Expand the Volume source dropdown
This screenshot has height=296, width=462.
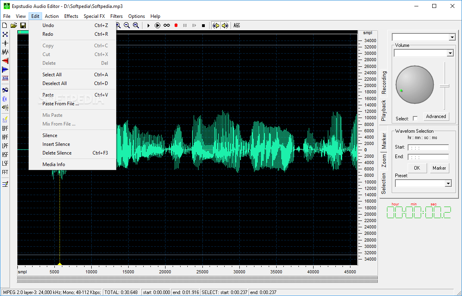[450, 53]
